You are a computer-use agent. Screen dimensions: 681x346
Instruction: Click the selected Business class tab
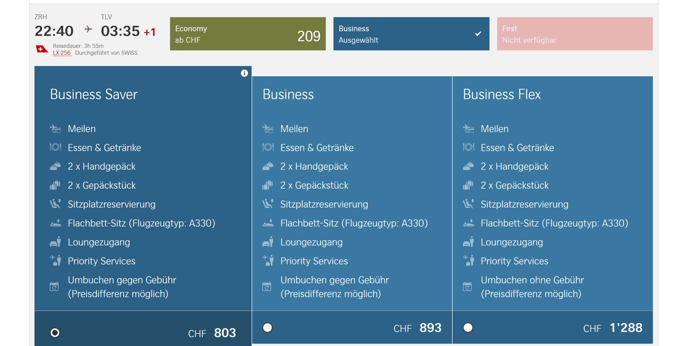click(x=411, y=34)
